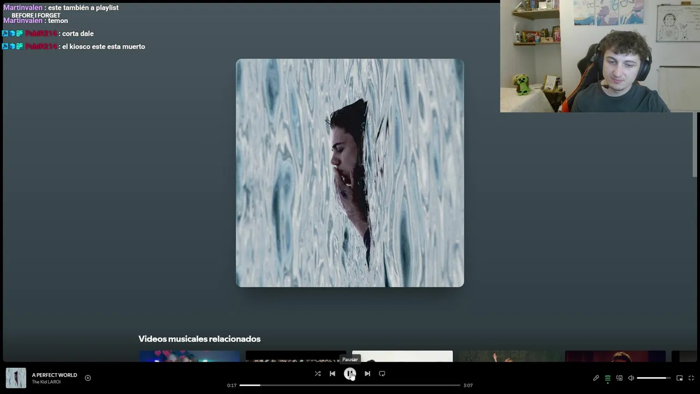This screenshot has width=700, height=394.
Task: Open The Kid LAROI artist link
Action: [x=46, y=382]
